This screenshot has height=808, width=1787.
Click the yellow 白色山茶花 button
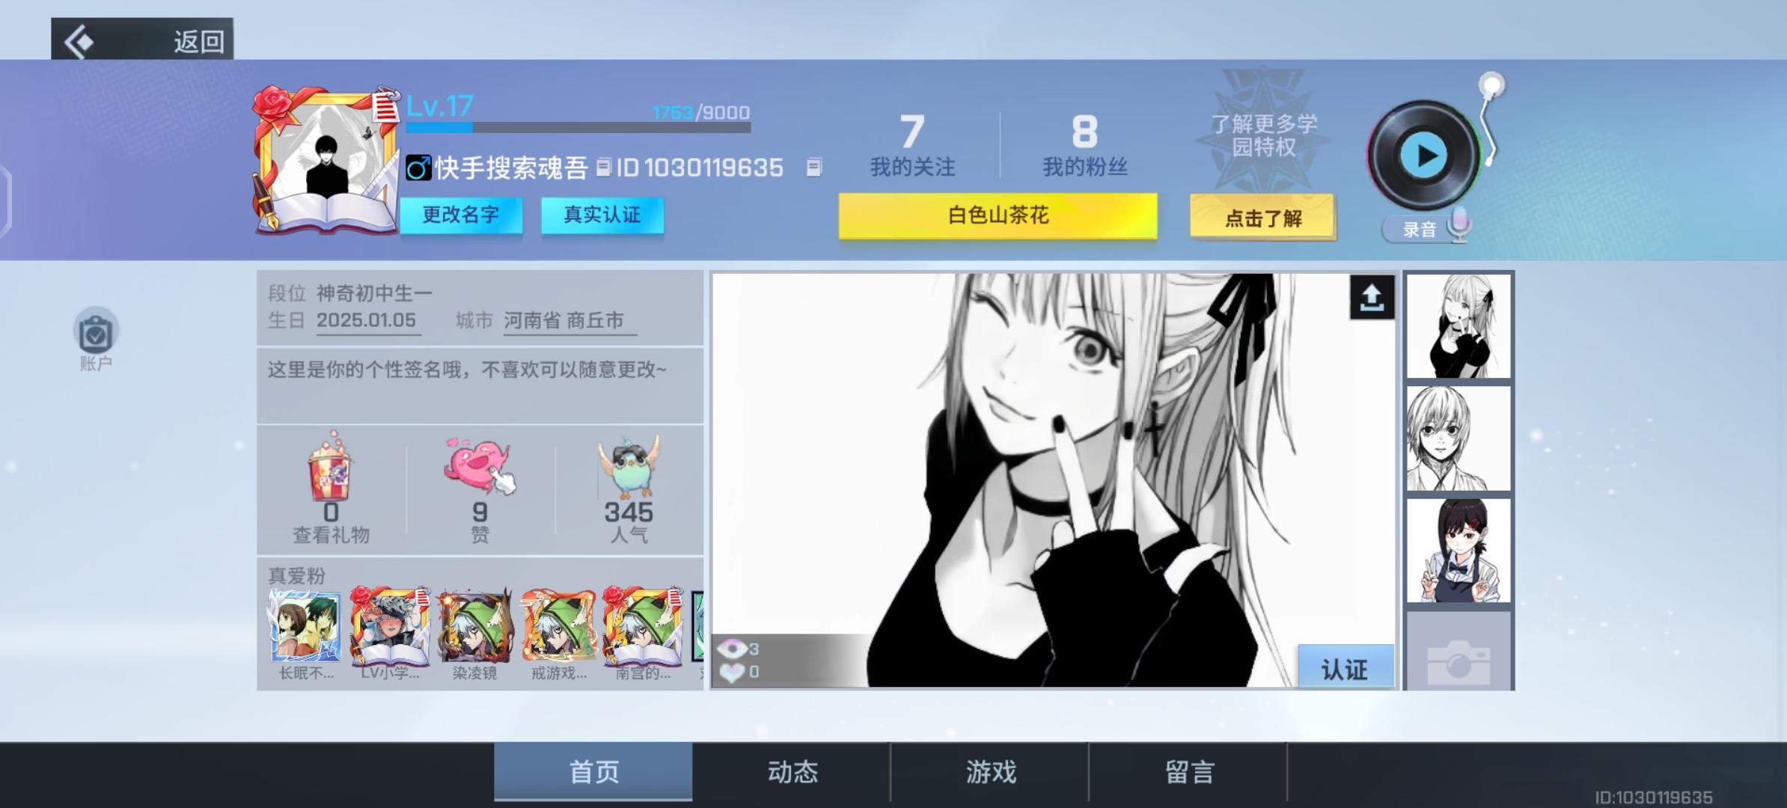click(x=998, y=216)
